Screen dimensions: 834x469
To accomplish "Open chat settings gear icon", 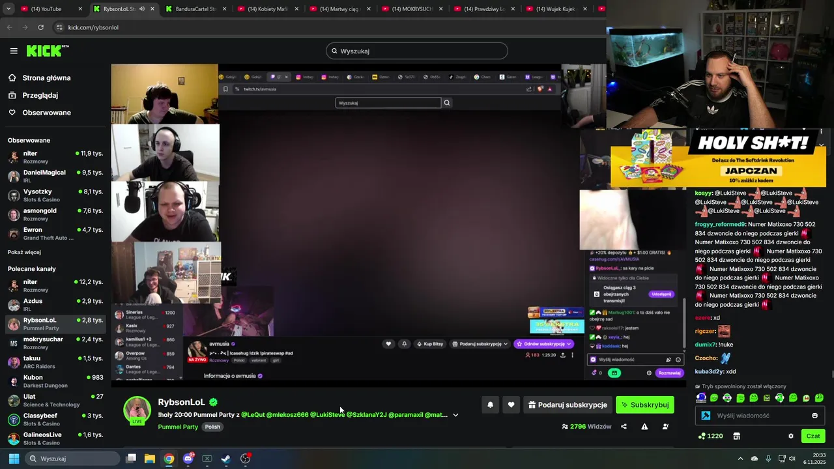I will (x=791, y=436).
